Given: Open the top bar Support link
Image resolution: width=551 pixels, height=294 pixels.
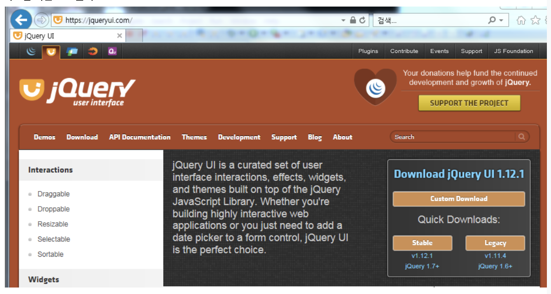Looking at the screenshot, I should point(472,51).
